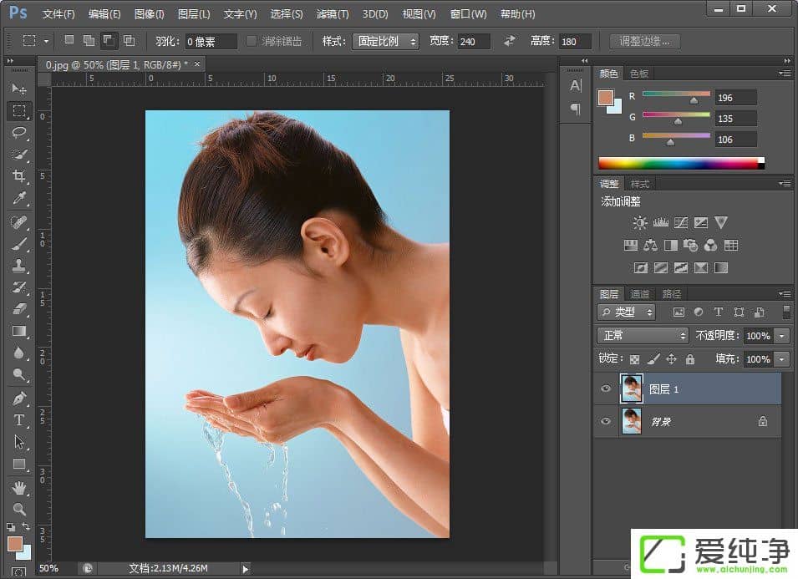This screenshot has width=798, height=579.
Task: Switch to the 路径 tab
Action: 672,294
